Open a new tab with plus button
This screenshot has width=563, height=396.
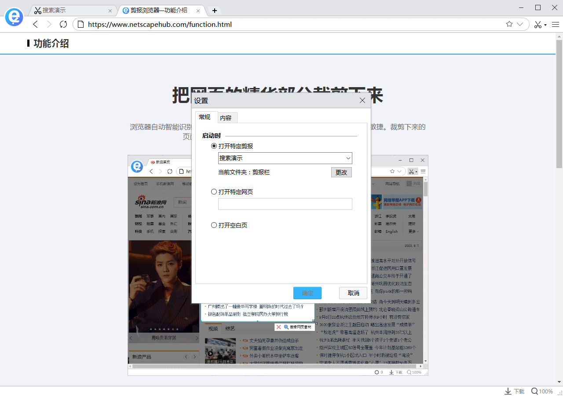point(215,11)
